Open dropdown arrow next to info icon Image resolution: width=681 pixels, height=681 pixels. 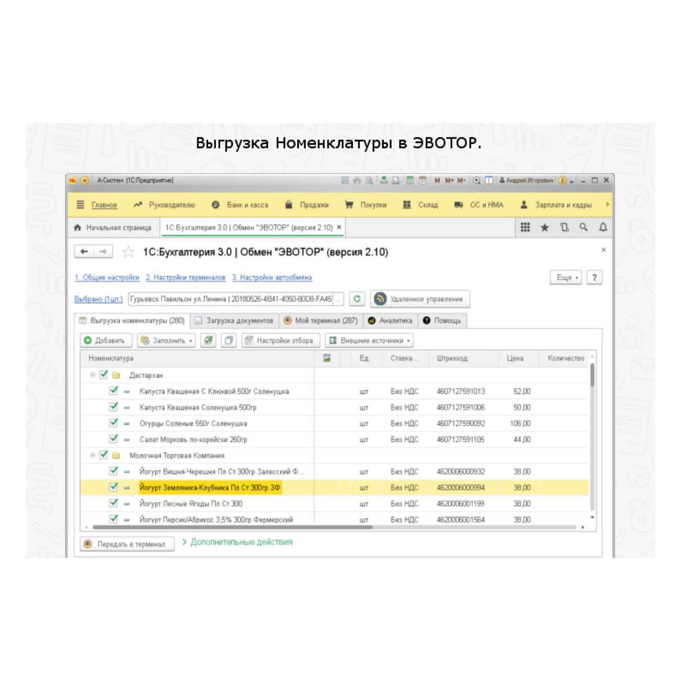point(572,181)
